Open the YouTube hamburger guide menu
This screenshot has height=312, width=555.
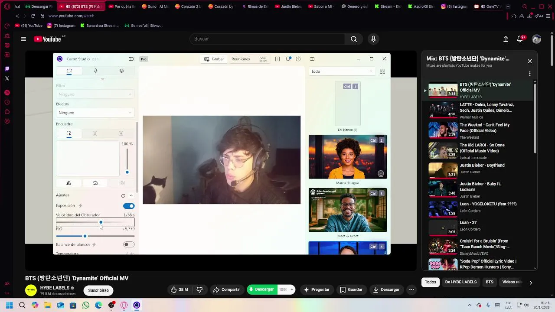tap(23, 39)
